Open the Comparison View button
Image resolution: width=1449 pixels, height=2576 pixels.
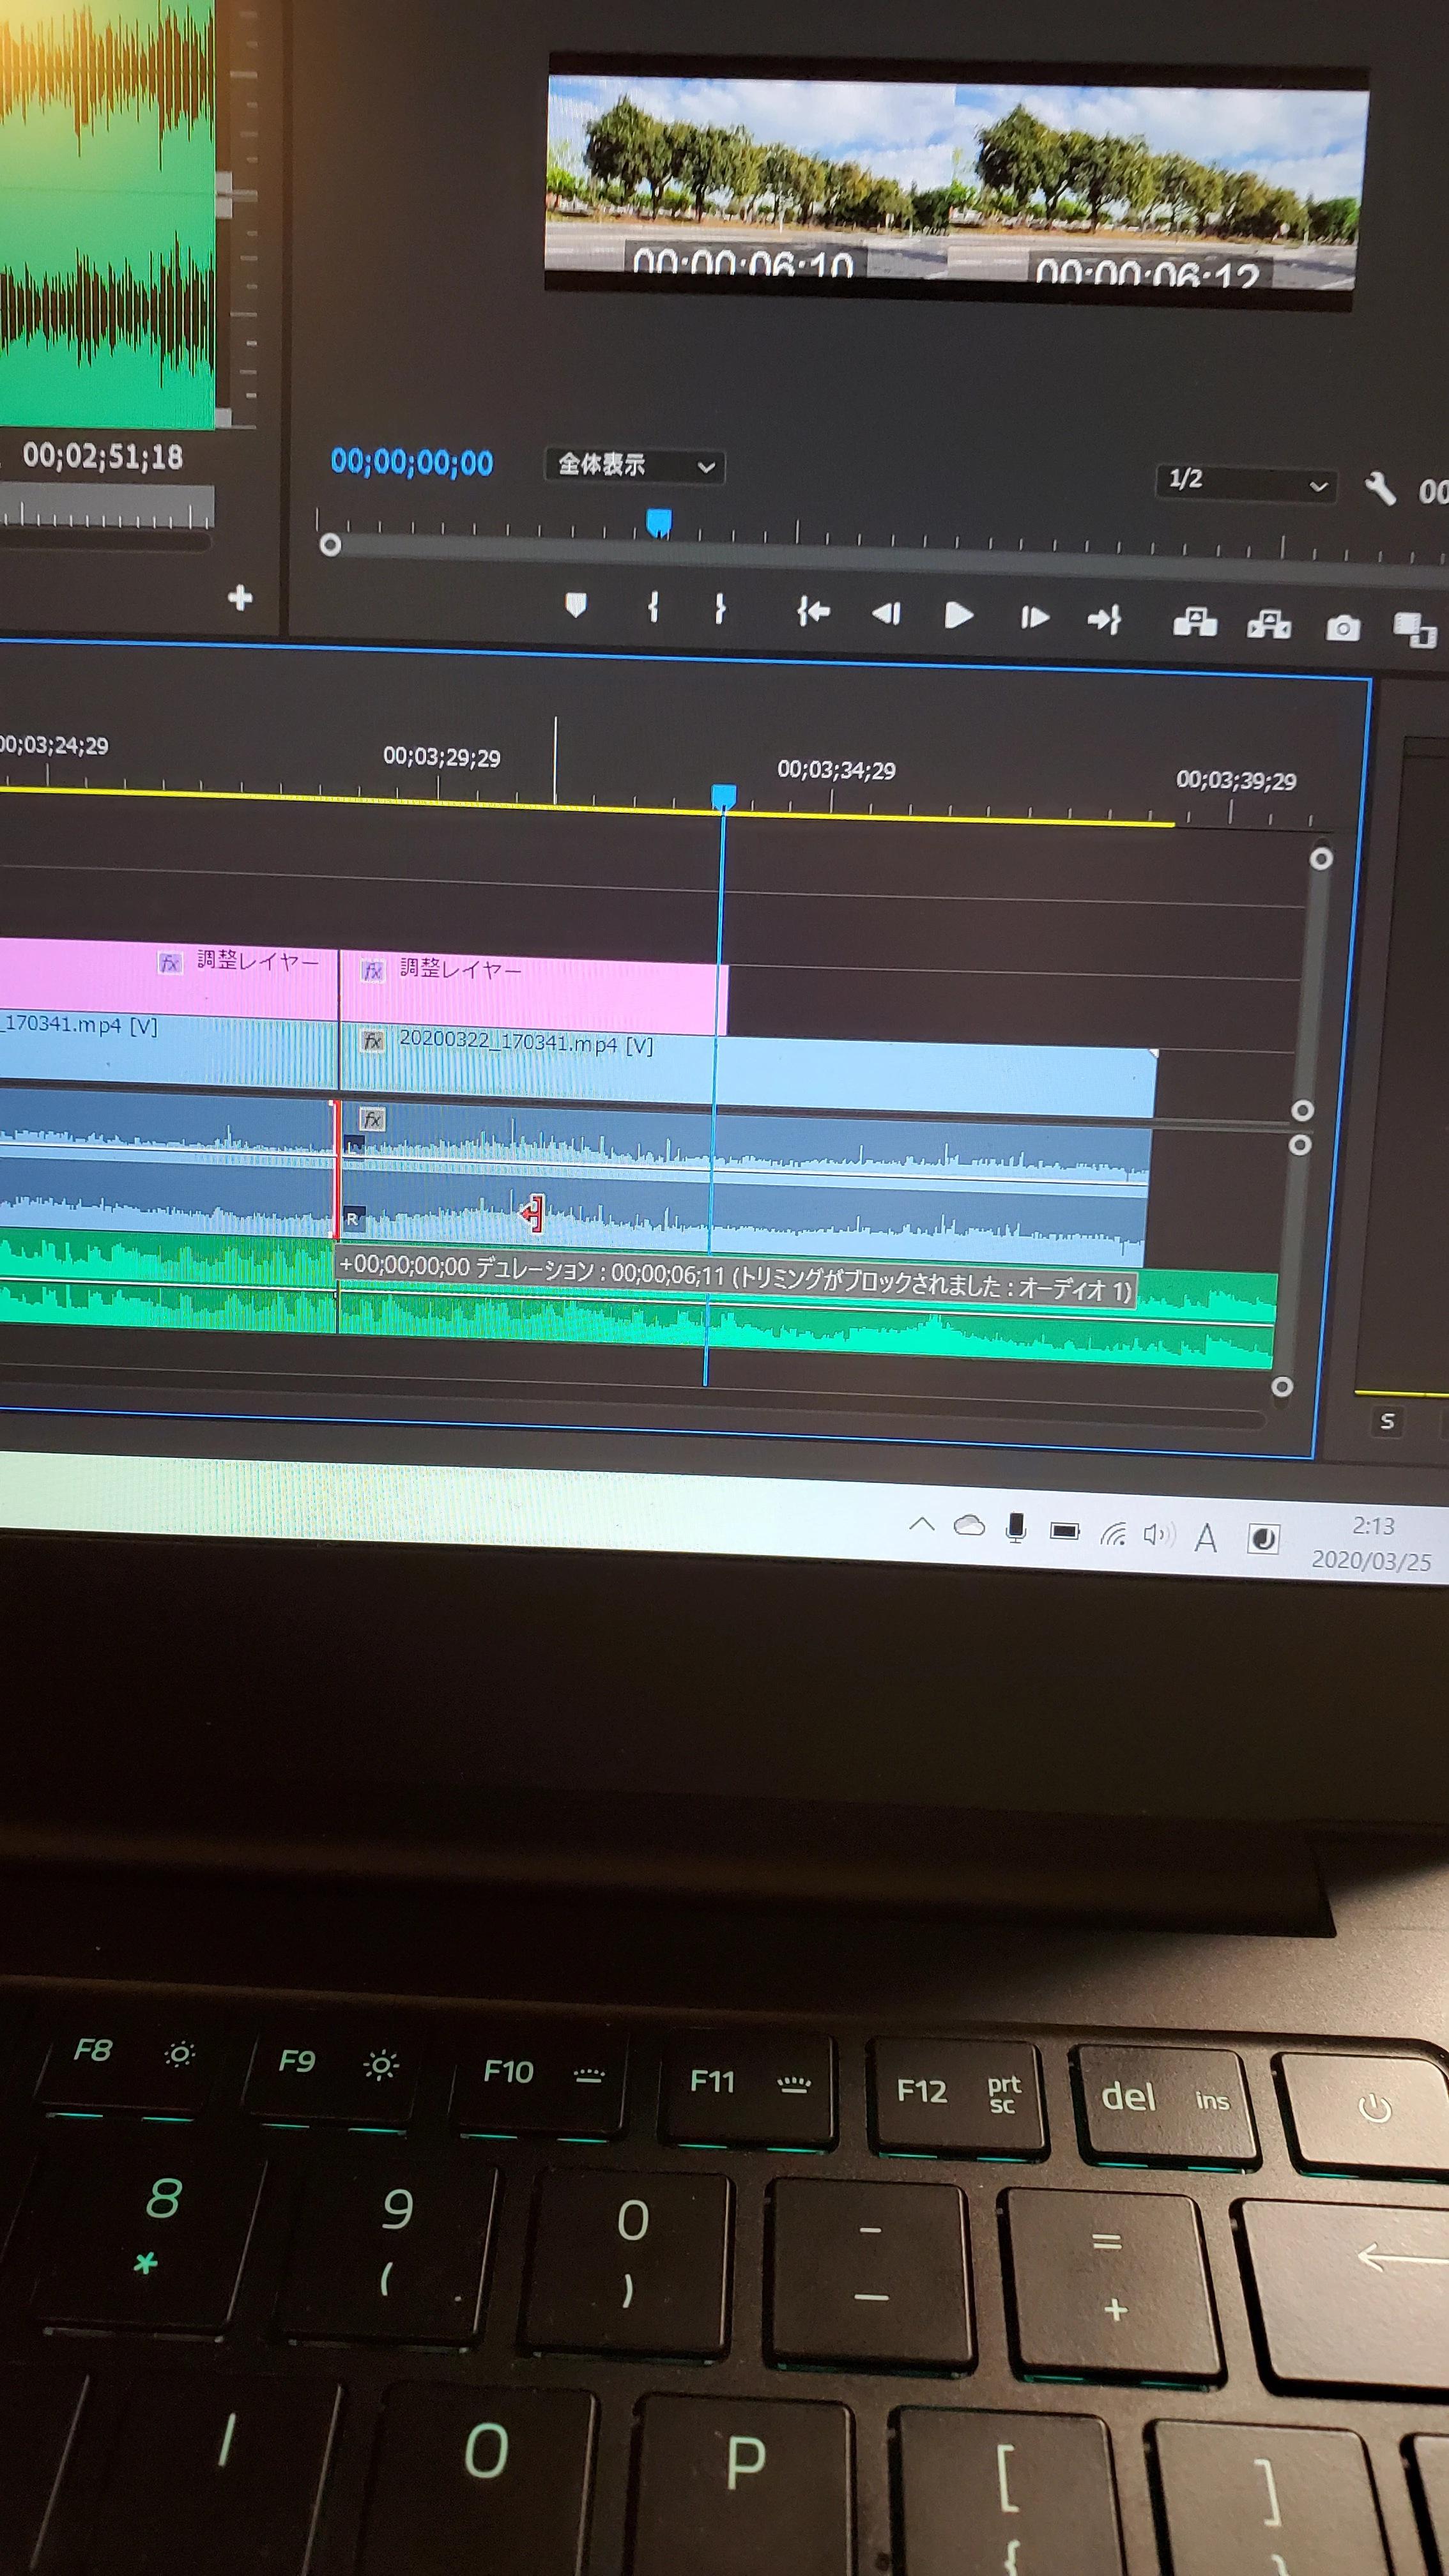click(x=1414, y=630)
